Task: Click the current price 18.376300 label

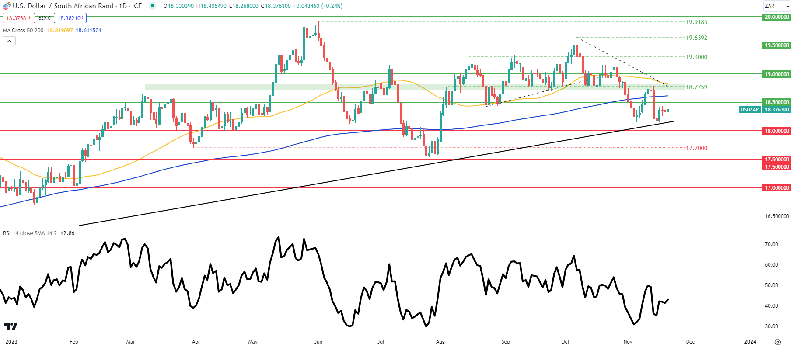Action: pyautogui.click(x=776, y=110)
